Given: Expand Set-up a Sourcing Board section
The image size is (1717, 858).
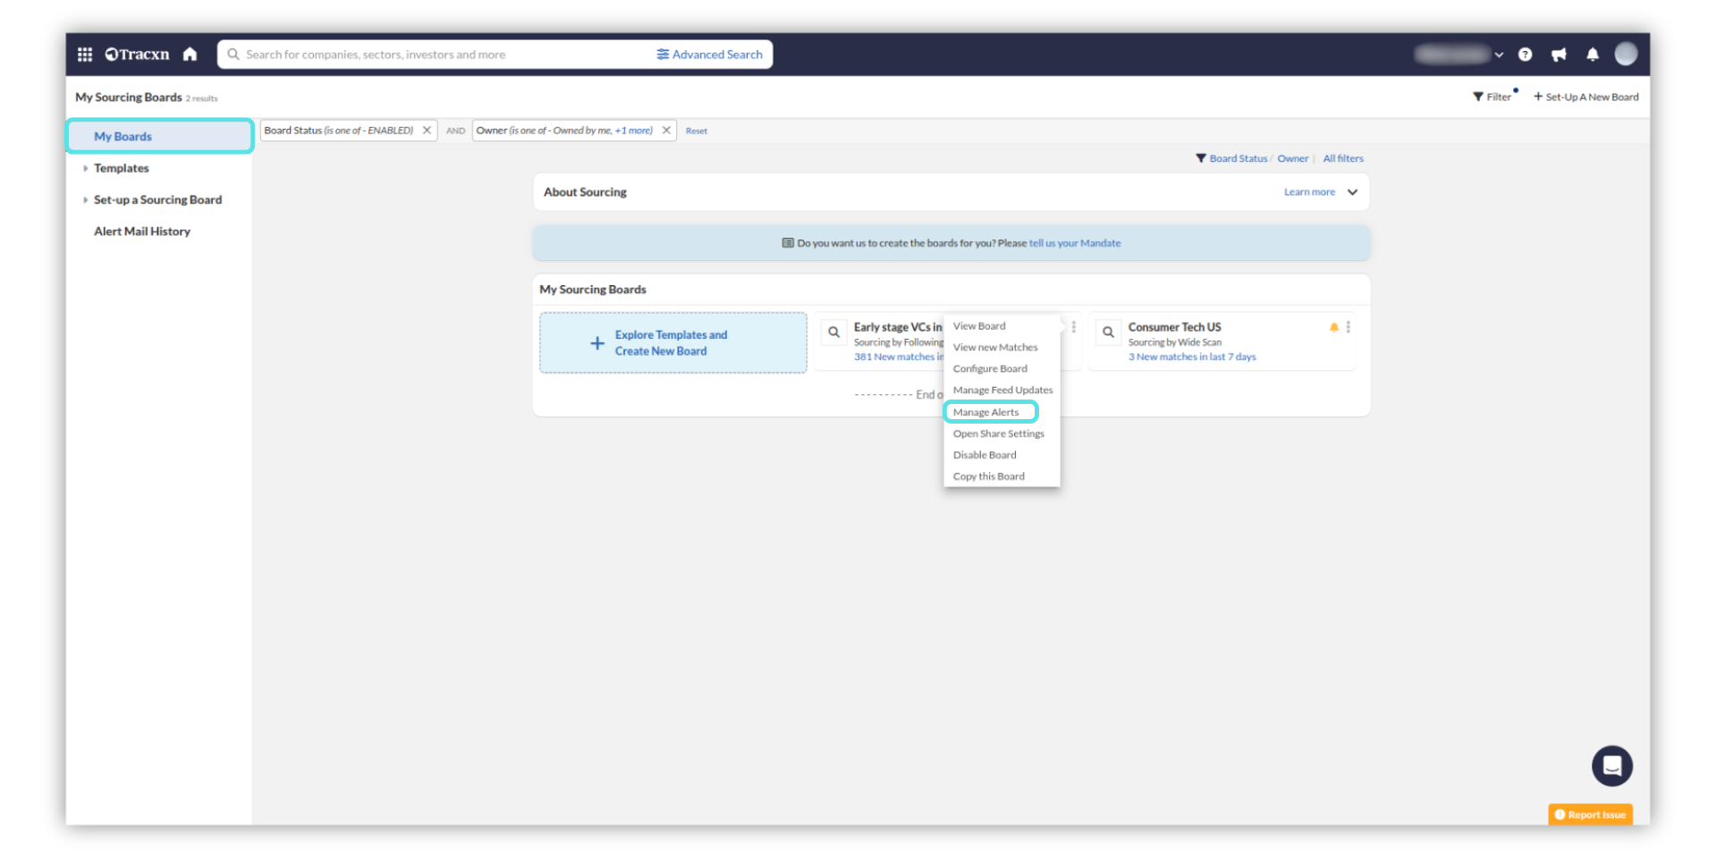Looking at the screenshot, I should 86,200.
